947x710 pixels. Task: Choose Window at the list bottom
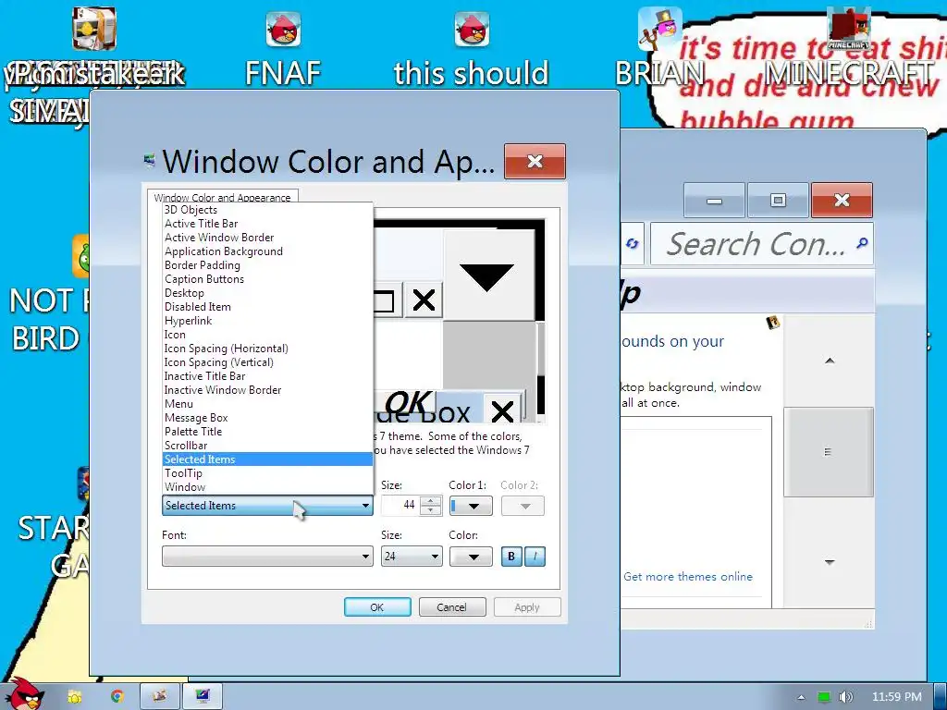(267, 487)
